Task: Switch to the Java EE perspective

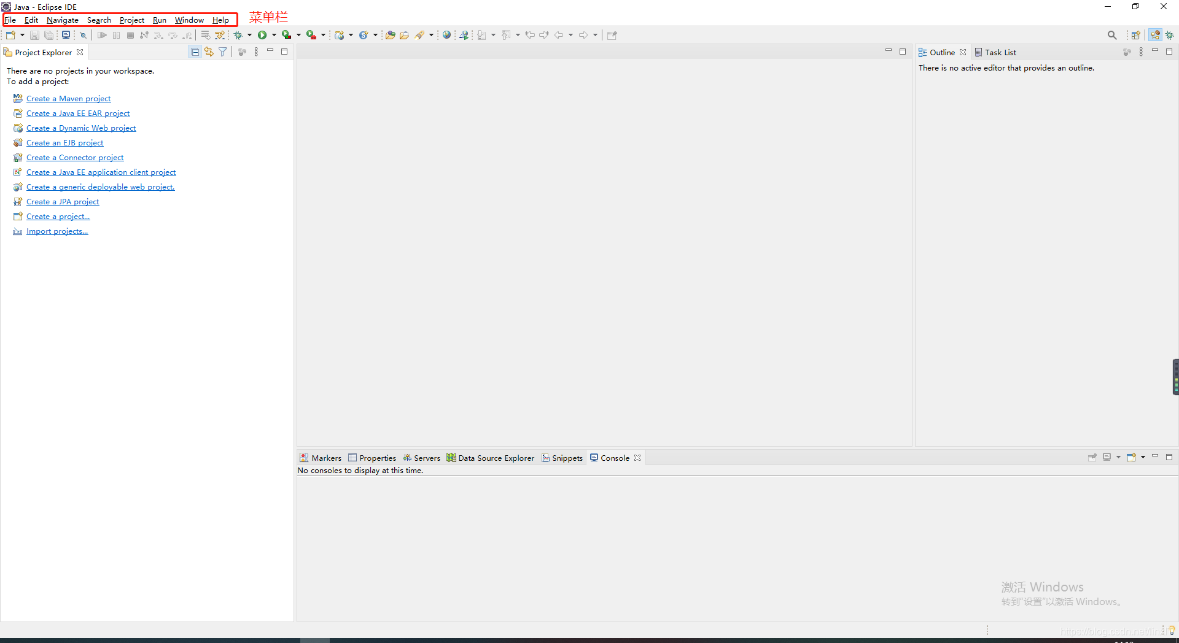Action: (x=1156, y=35)
